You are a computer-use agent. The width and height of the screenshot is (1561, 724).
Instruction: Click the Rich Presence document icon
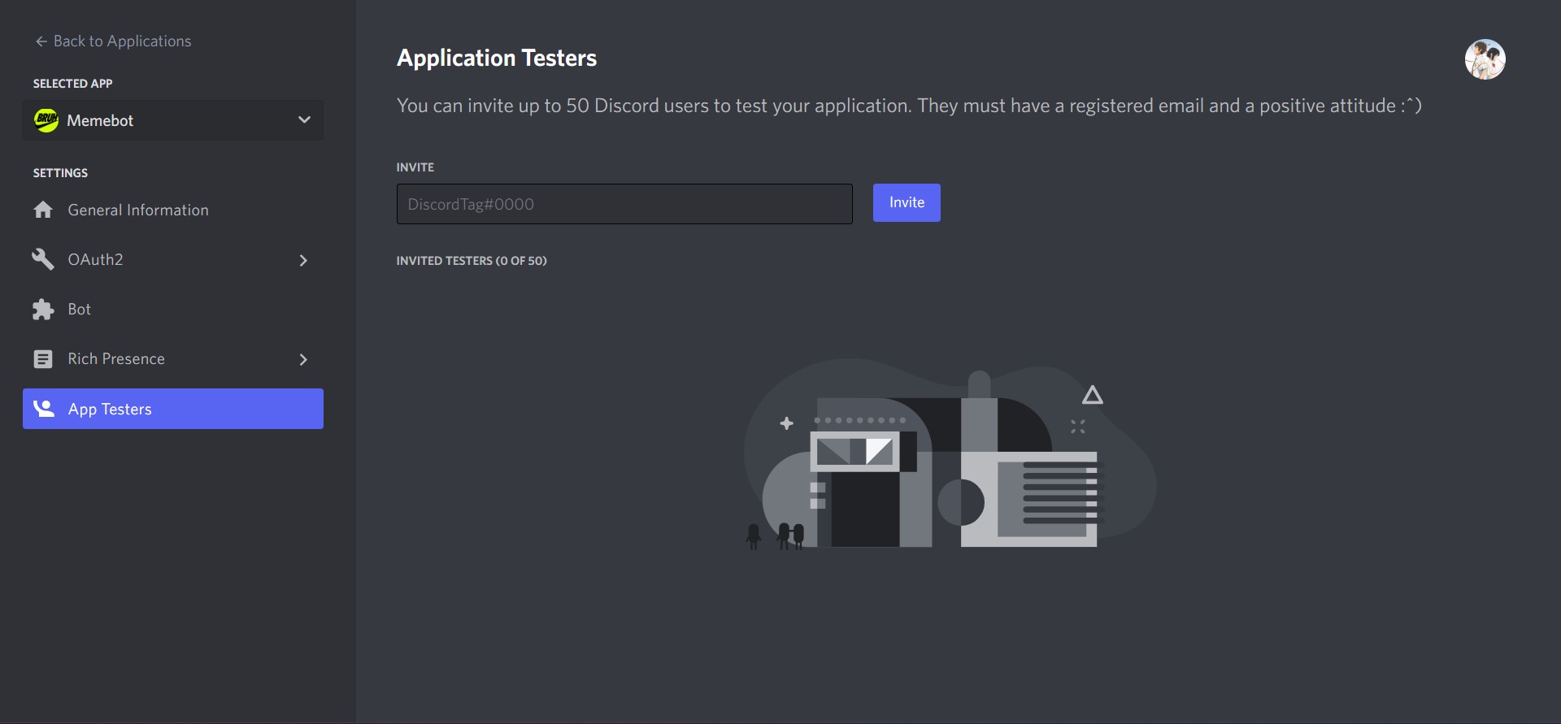(x=42, y=358)
